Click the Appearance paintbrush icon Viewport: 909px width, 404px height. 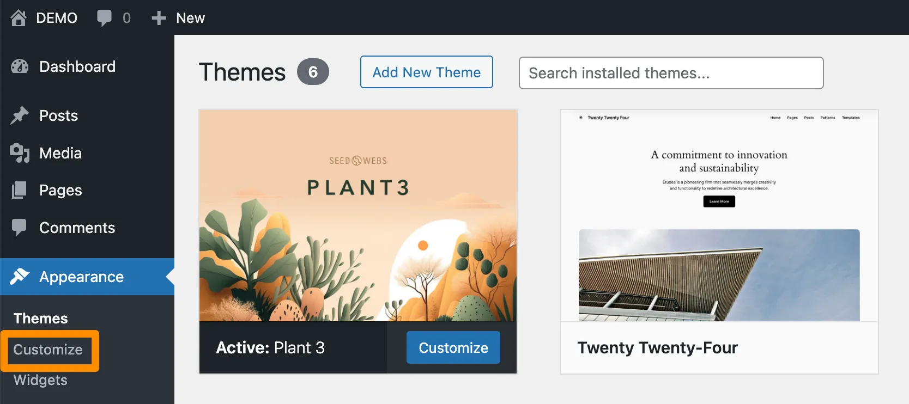tap(20, 277)
